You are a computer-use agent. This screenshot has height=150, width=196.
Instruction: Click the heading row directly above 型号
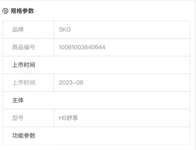coord(18,100)
